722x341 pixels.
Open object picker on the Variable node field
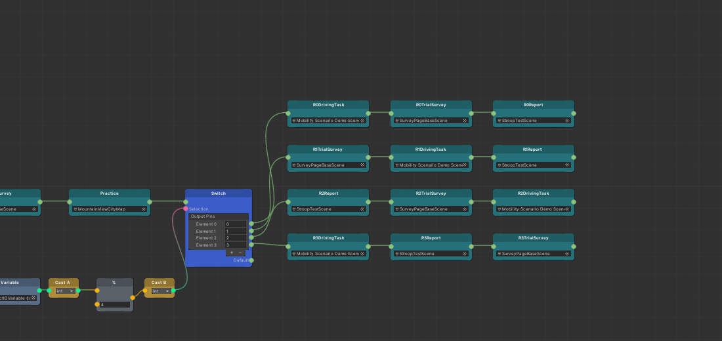[x=33, y=298]
